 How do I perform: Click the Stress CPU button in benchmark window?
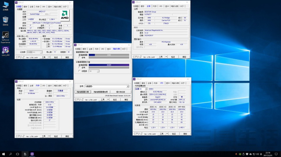pos(101,92)
